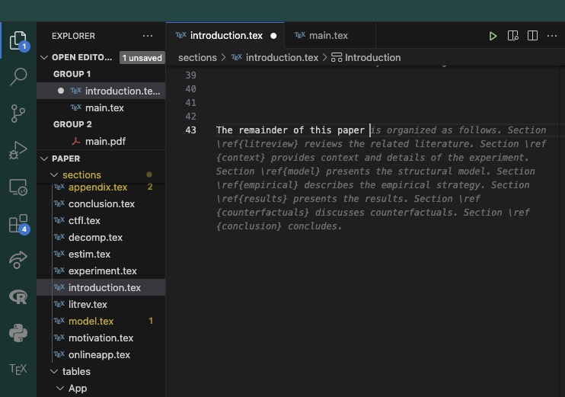Switch to the main.tex editor tab

point(330,35)
